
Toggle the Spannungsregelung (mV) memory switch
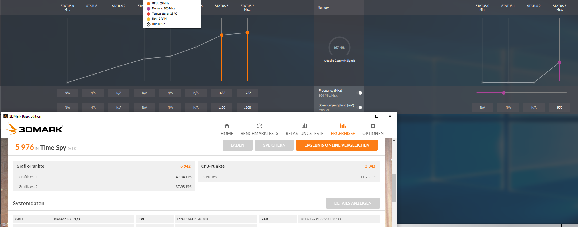tap(360, 107)
